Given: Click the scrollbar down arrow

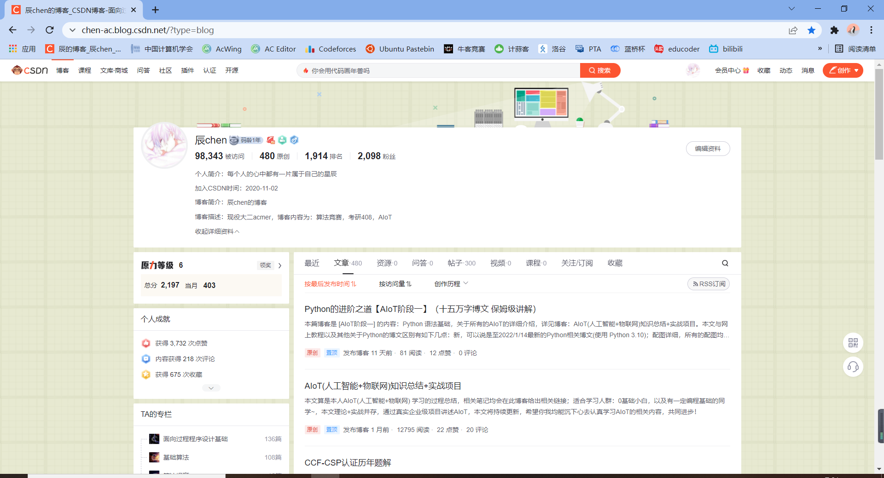Looking at the screenshot, I should pyautogui.click(x=879, y=469).
